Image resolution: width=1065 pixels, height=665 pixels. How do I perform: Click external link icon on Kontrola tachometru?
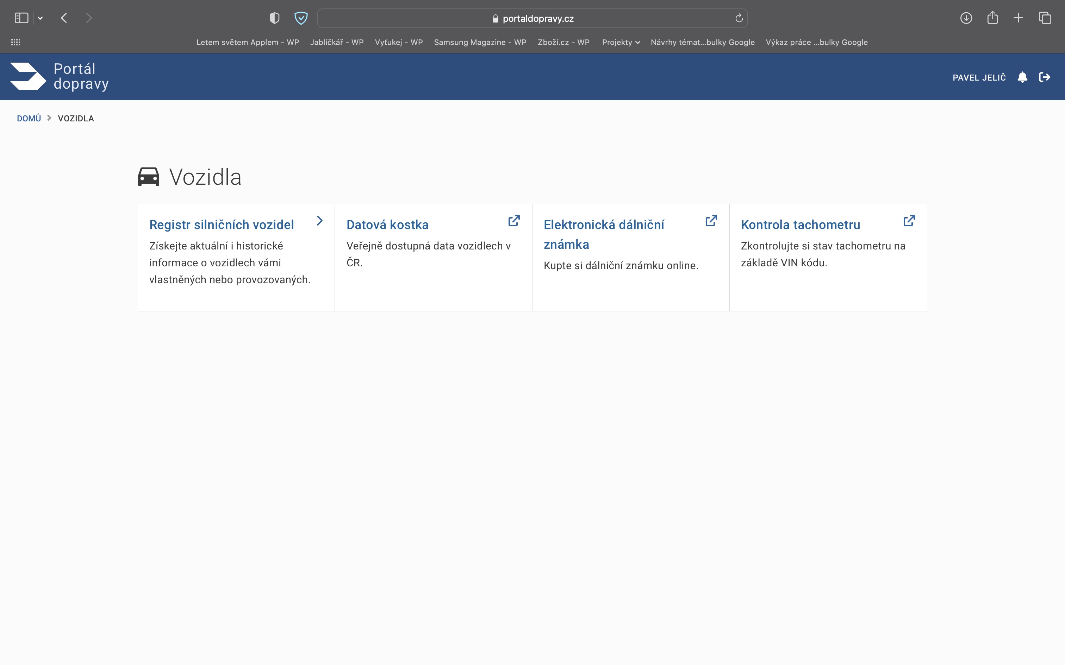tap(909, 221)
